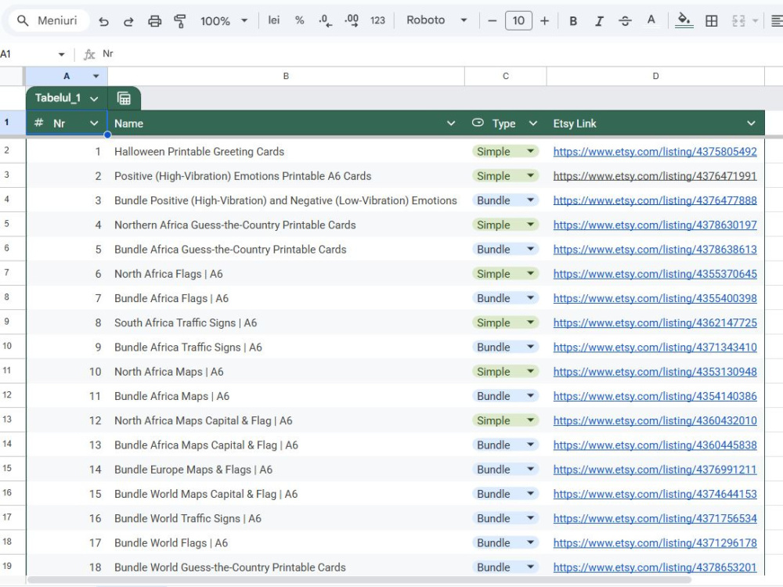The width and height of the screenshot is (783, 587).
Task: Increase font size with plus button
Action: point(544,21)
